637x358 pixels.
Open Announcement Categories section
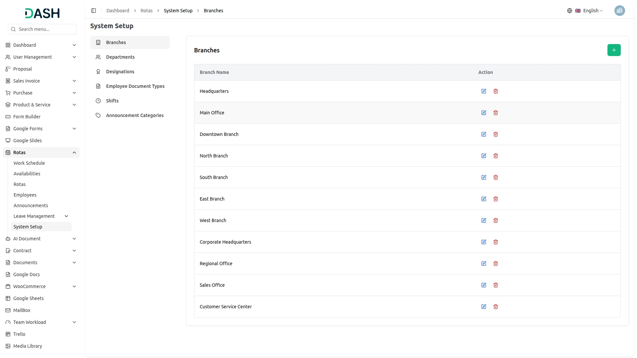pyautogui.click(x=135, y=115)
